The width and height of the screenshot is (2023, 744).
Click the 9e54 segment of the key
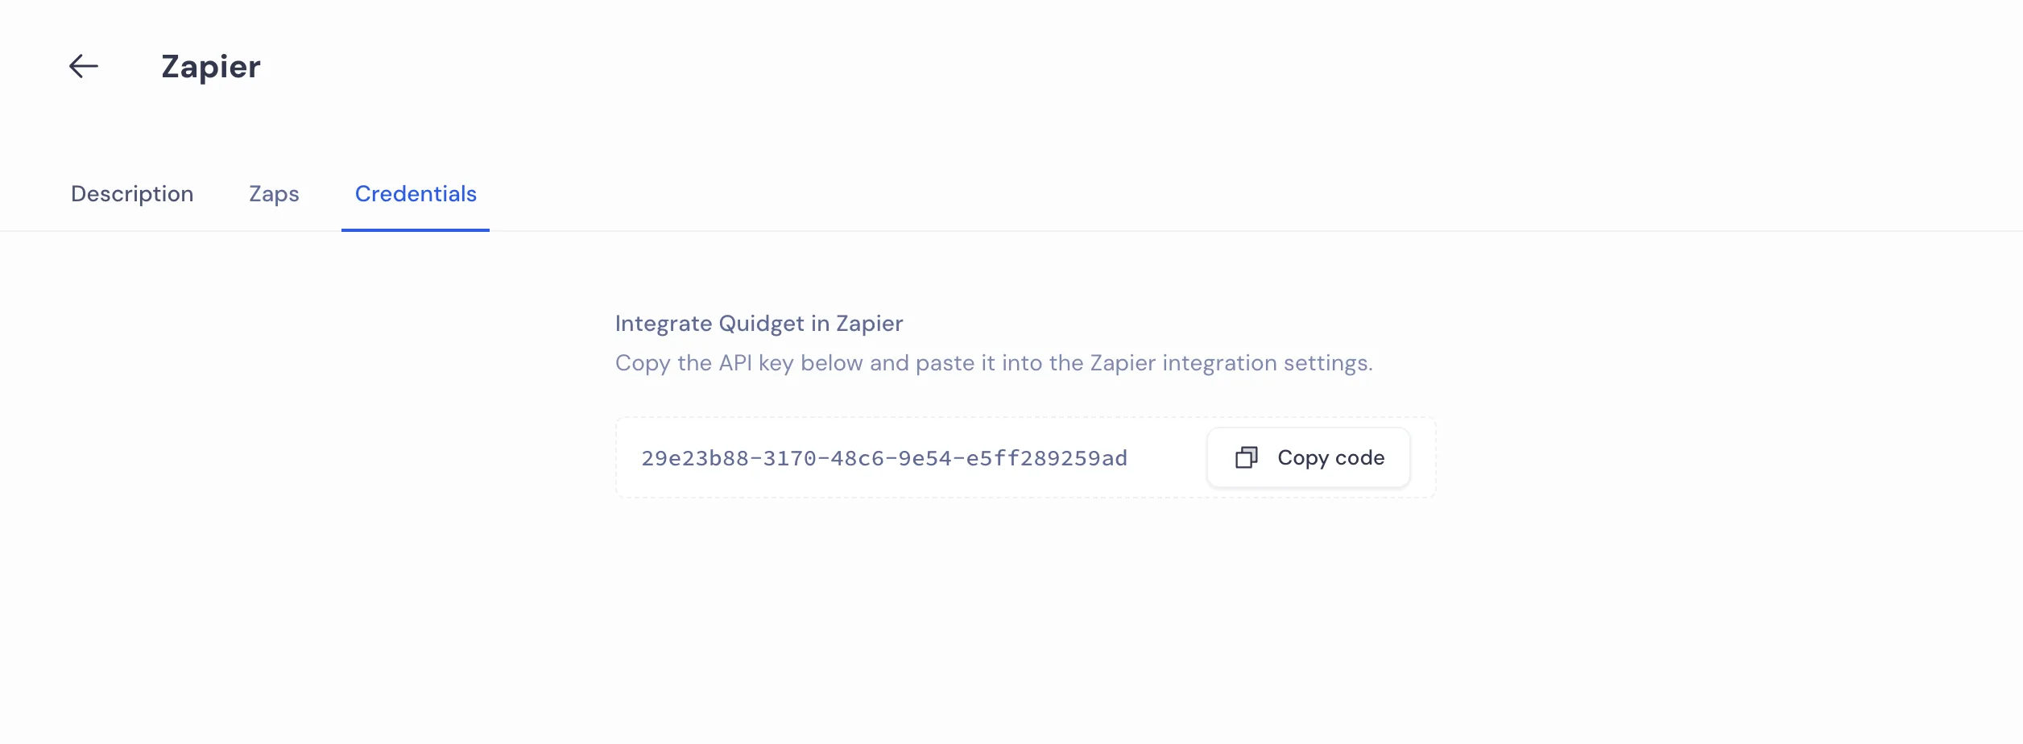[x=925, y=459]
